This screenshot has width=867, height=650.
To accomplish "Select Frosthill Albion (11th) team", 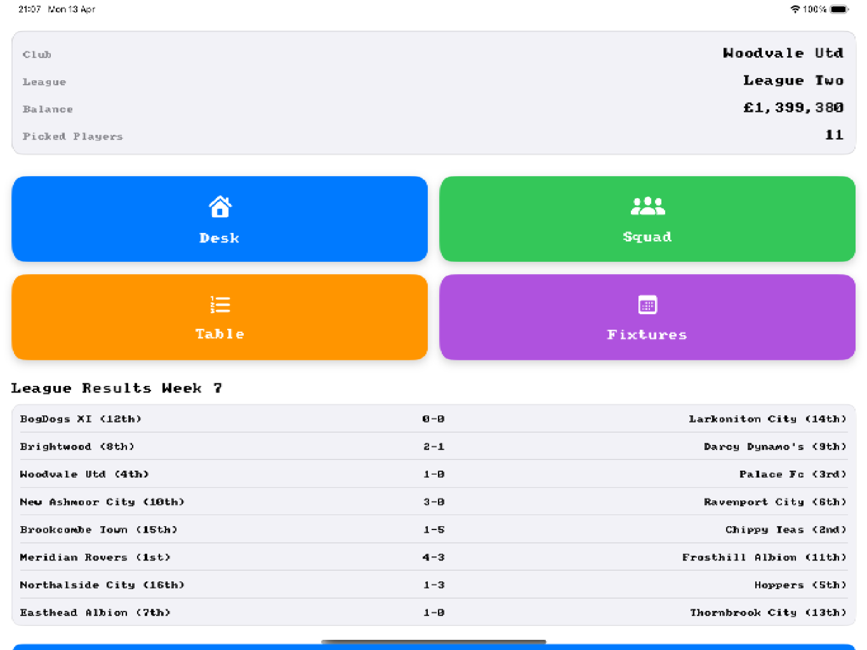I will pos(764,557).
